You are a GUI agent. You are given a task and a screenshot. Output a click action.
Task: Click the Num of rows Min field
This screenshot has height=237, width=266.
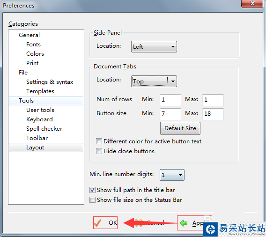pyautogui.click(x=170, y=100)
